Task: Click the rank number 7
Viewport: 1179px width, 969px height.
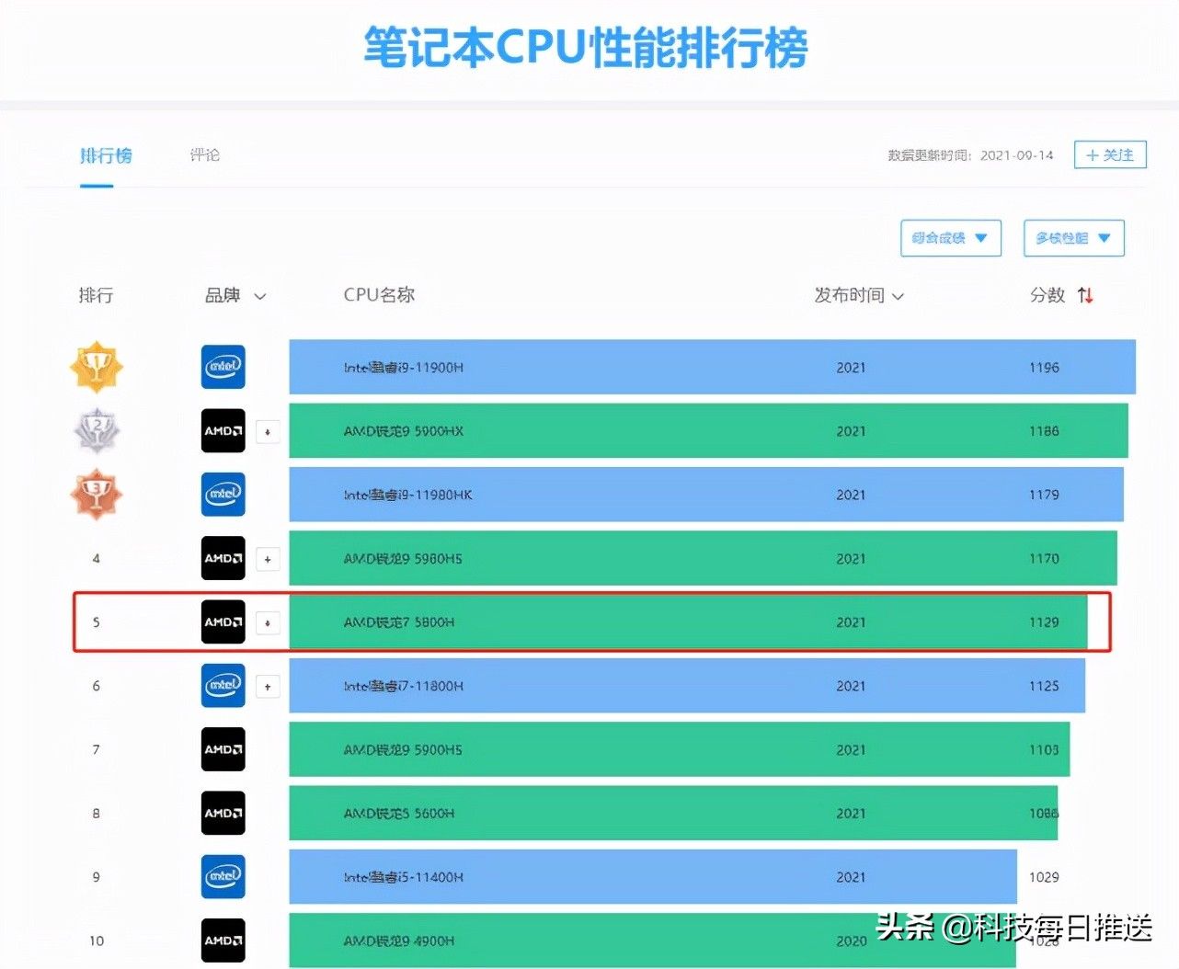Action: pyautogui.click(x=97, y=750)
